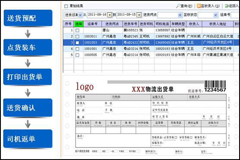Viewport: 240px width, 160px height.
Task: Click the 司机返单 workflow step button
Action: coord(28,139)
